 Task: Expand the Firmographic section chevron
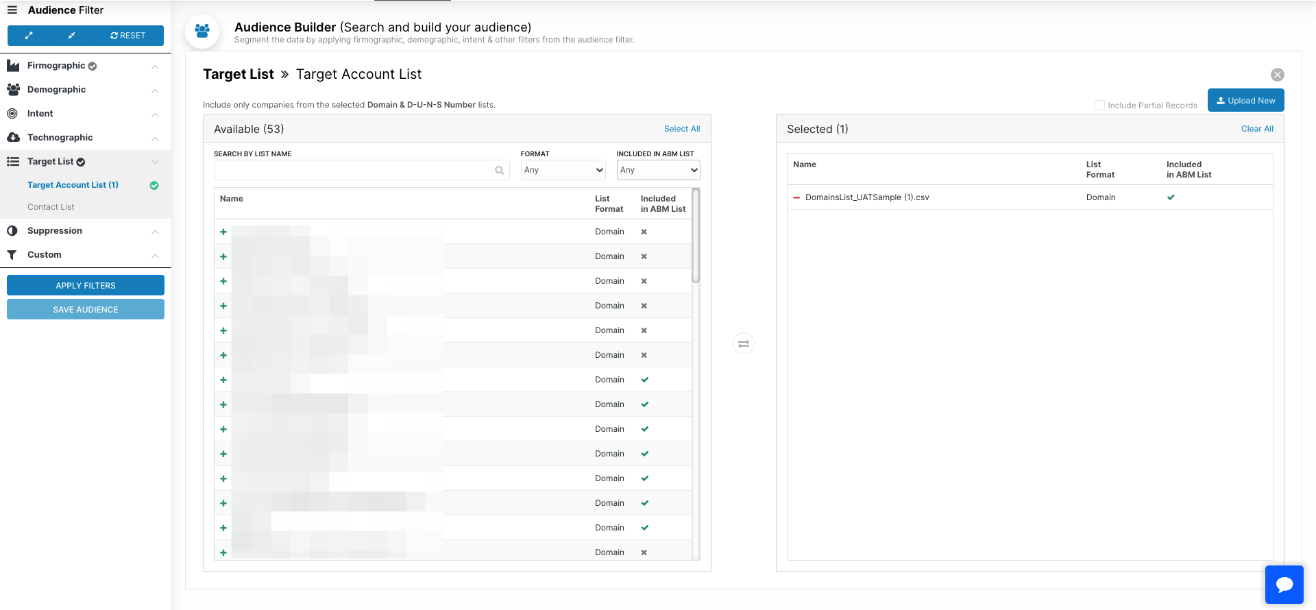[x=155, y=66]
